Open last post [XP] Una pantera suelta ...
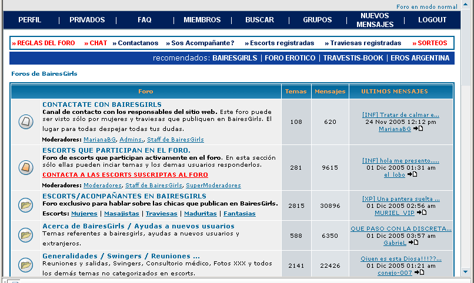The height and width of the screenshot is (283, 474). tap(401, 198)
